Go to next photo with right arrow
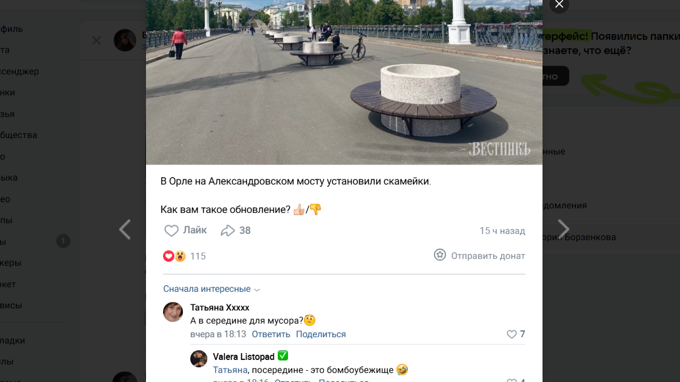The height and width of the screenshot is (382, 680). pos(564,229)
